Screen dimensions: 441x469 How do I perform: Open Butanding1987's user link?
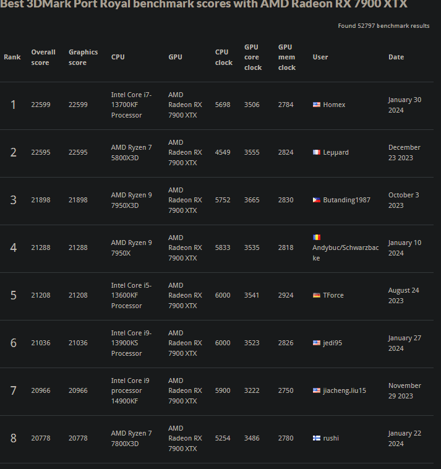tap(346, 200)
